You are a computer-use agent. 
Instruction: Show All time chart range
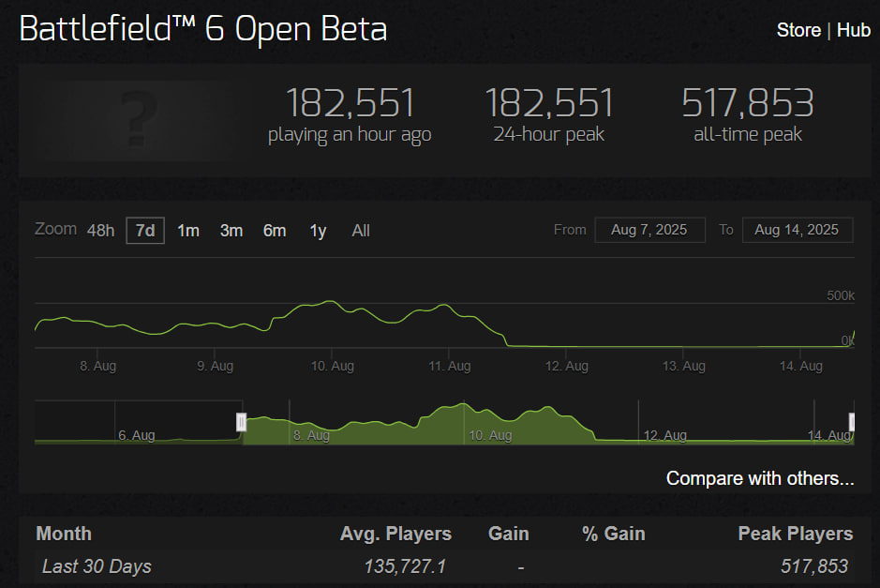tap(361, 231)
